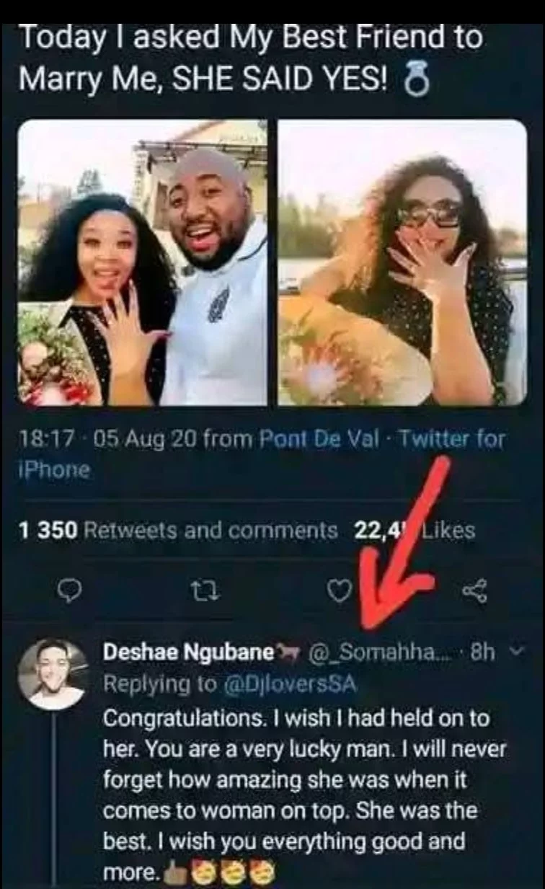Image resolution: width=545 pixels, height=889 pixels.
Task: Tap the share icon under the tweet
Action: click(x=474, y=592)
